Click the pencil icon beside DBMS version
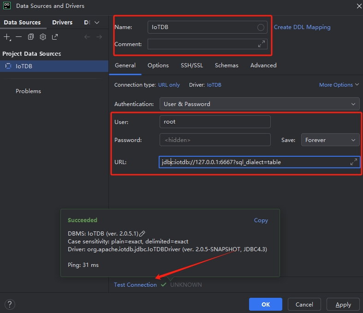The image size is (363, 313). pos(143,234)
